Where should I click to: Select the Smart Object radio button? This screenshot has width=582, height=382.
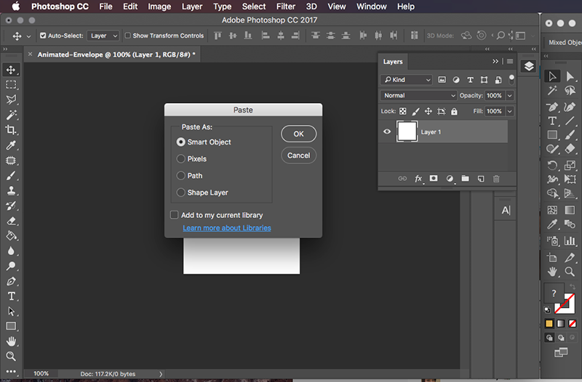180,142
